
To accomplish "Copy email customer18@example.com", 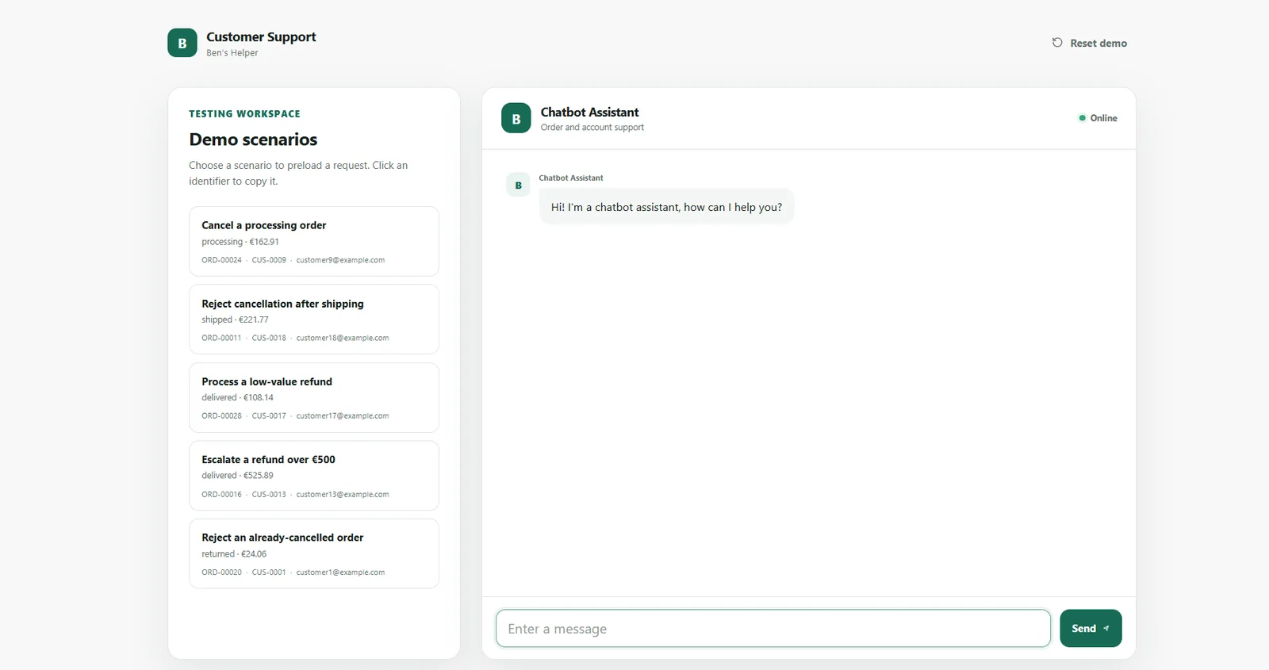I will tap(343, 338).
